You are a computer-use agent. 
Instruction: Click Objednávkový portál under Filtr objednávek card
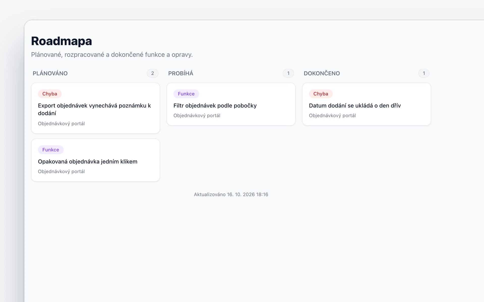[x=197, y=116]
